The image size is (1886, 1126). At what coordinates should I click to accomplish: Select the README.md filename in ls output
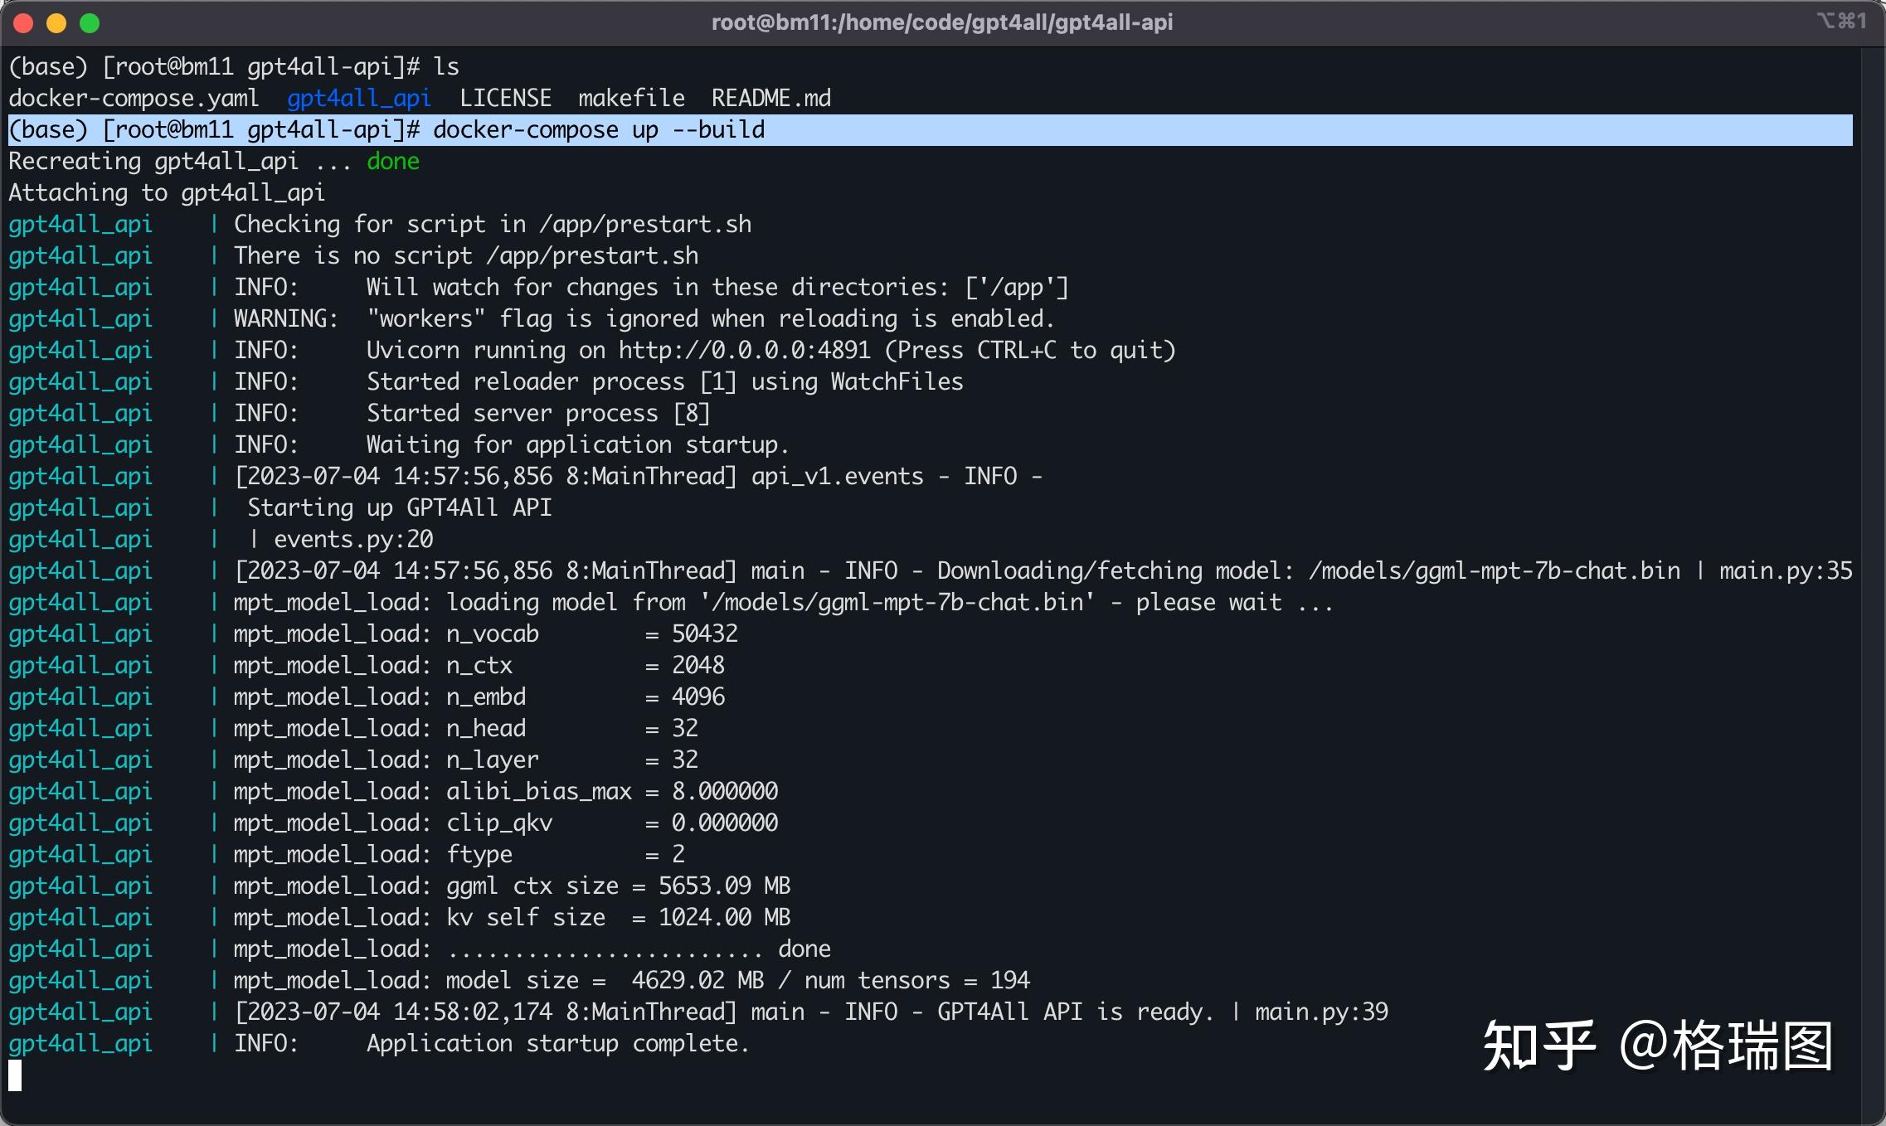[771, 98]
